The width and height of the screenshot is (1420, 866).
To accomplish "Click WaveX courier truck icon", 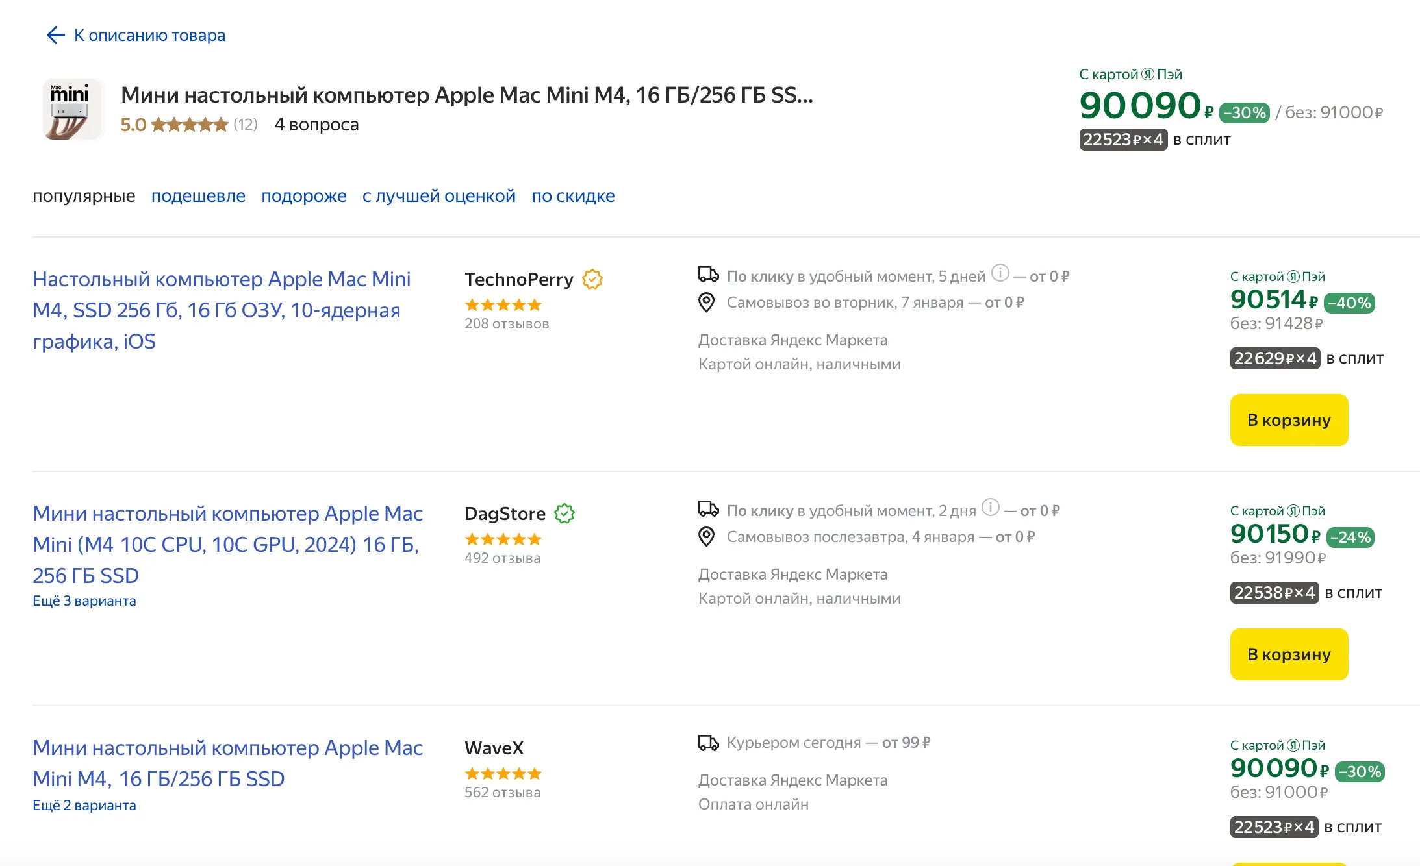I will coord(708,743).
